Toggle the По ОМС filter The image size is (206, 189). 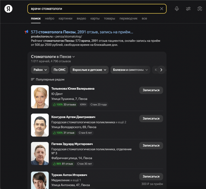(x=60, y=70)
